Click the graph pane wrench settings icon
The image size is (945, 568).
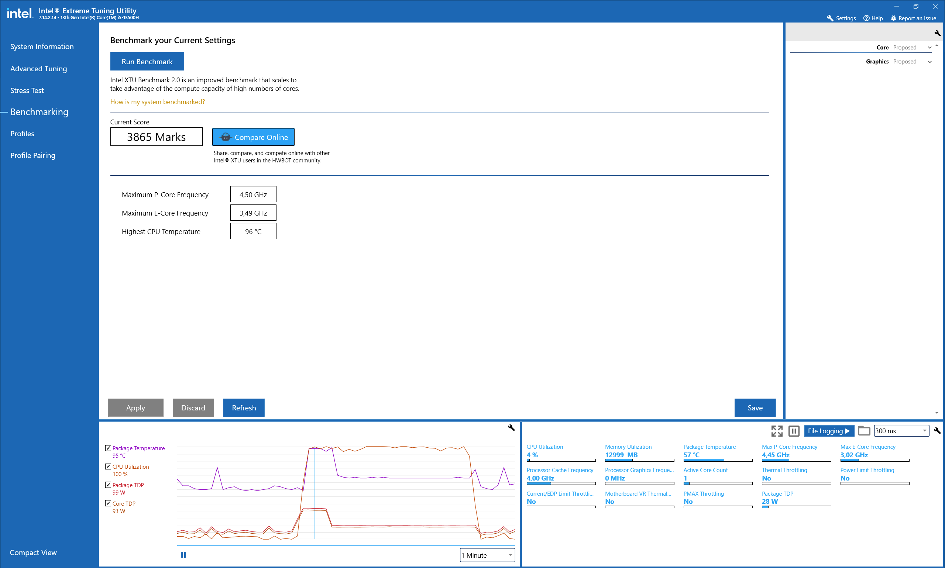(511, 427)
